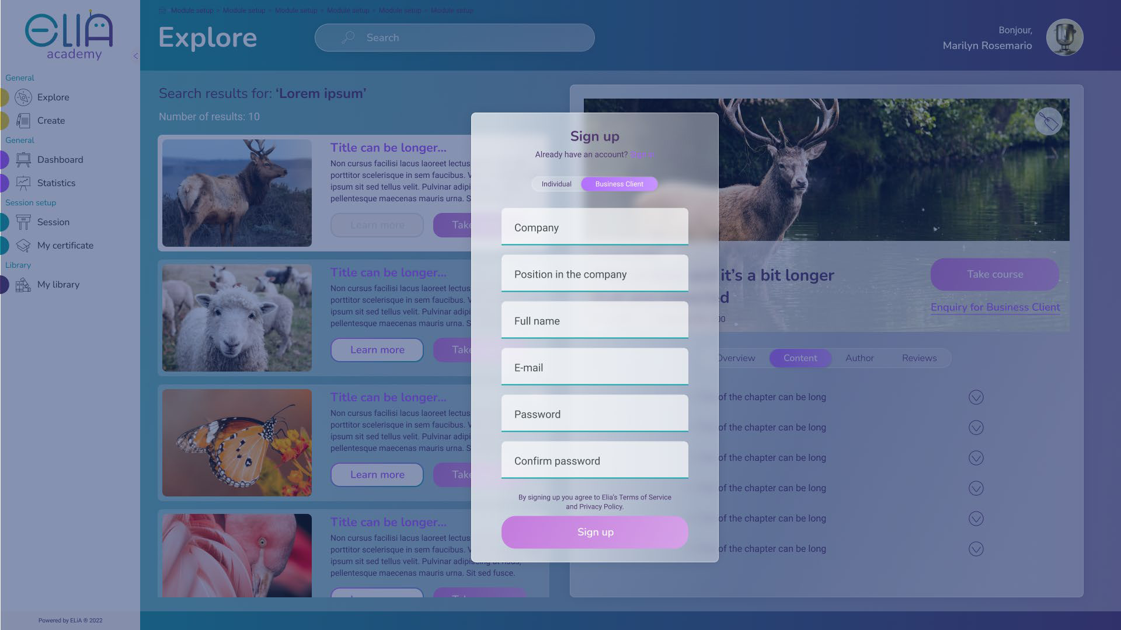Screen dimensions: 1121x630
Task: Click the My certificate graduation cap icon
Action: pos(23,246)
